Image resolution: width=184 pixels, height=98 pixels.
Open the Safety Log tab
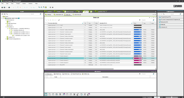point(85,74)
